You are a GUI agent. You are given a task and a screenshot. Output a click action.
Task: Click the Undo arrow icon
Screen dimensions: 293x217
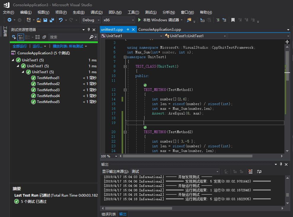(x=61, y=20)
